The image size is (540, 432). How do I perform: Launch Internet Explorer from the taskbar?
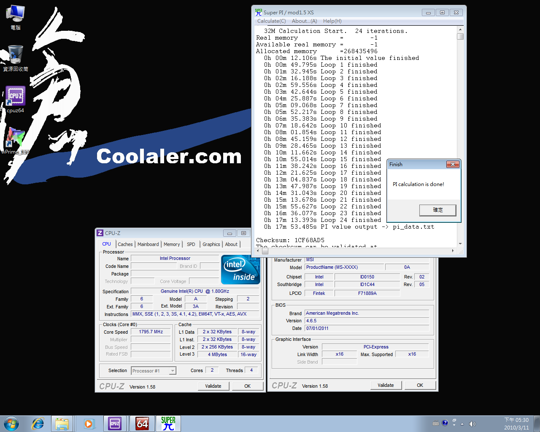point(38,424)
